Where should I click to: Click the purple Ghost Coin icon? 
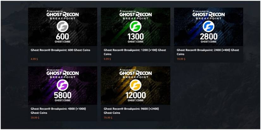tap(62, 85)
